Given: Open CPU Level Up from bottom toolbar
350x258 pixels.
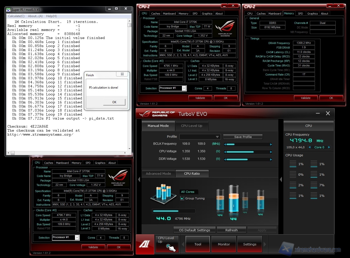Looking at the screenshot, I should [x=167, y=244].
